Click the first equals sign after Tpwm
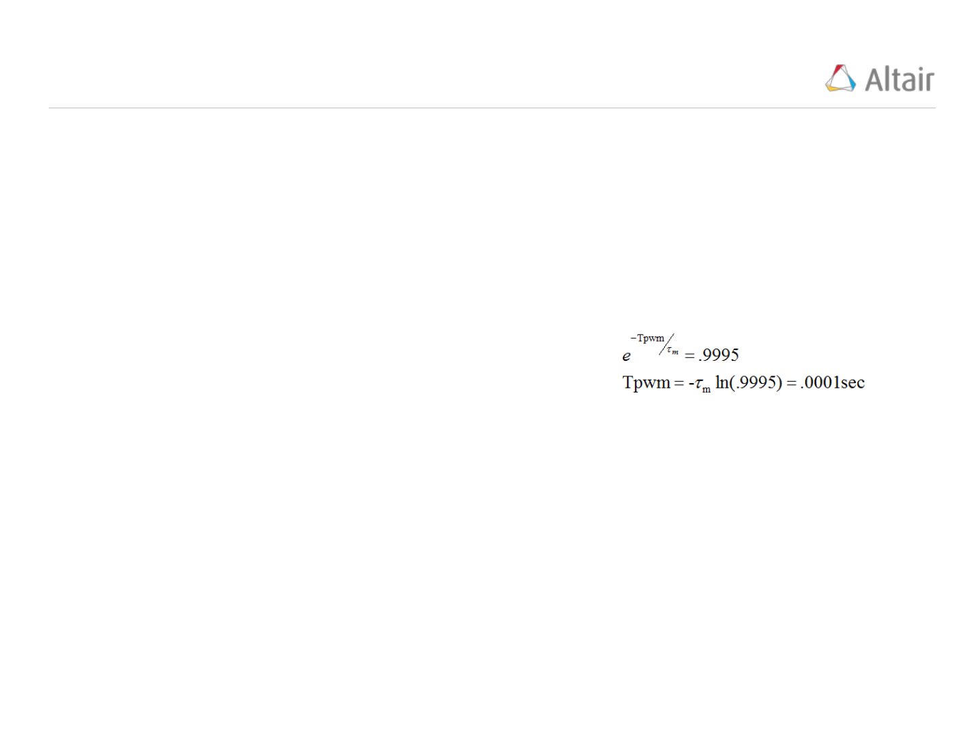This screenshot has height=731, width=975. click(678, 383)
